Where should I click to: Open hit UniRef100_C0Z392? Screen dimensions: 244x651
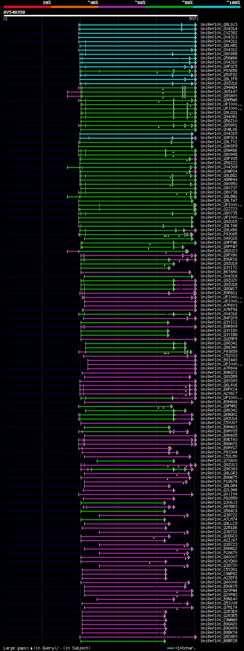click(219, 33)
